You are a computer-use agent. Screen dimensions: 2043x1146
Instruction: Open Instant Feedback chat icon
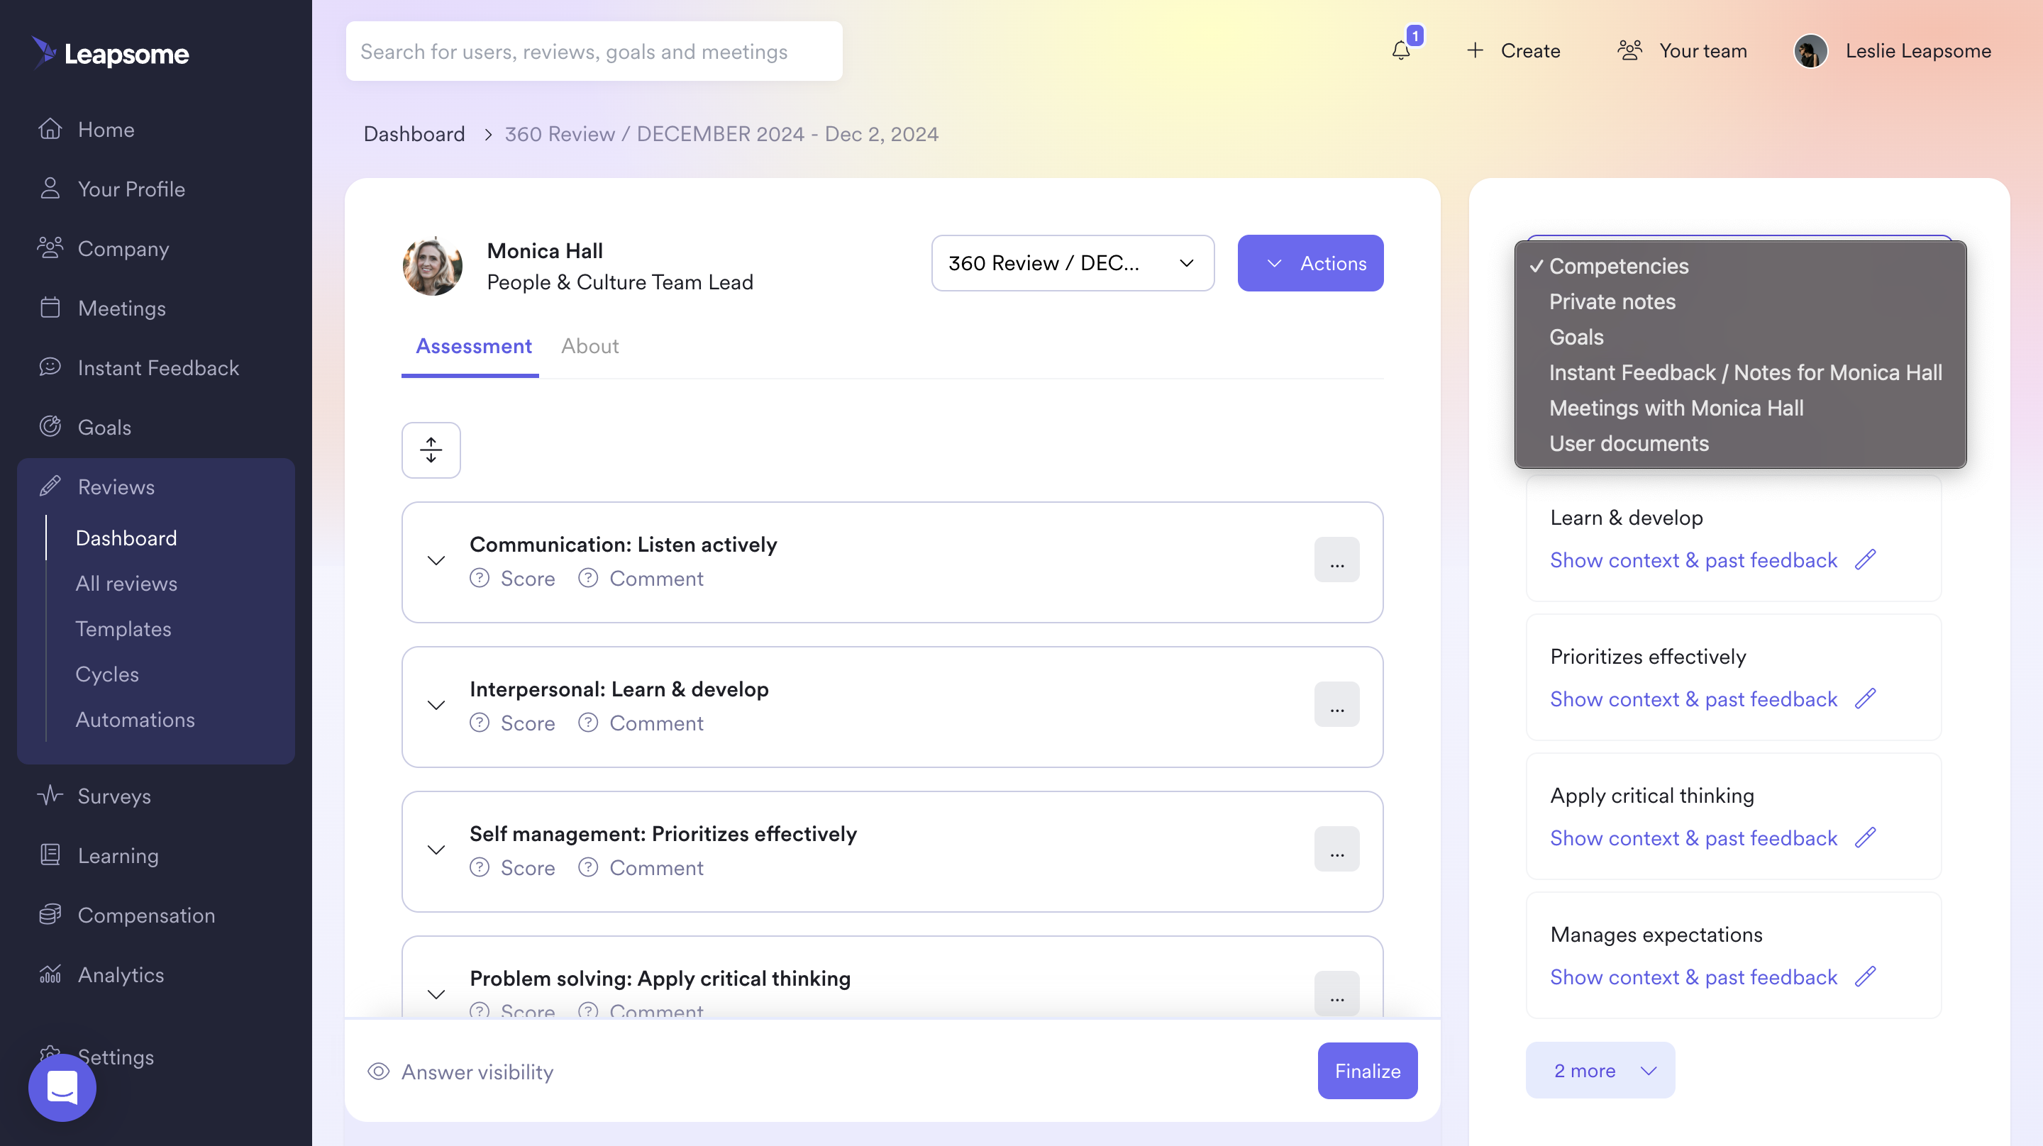[50, 367]
